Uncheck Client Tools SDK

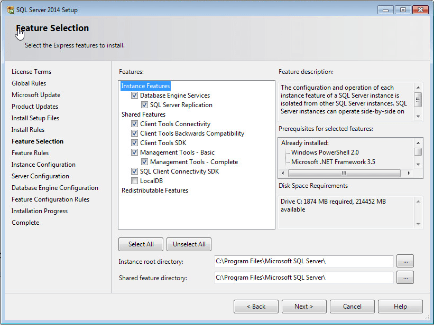point(135,142)
